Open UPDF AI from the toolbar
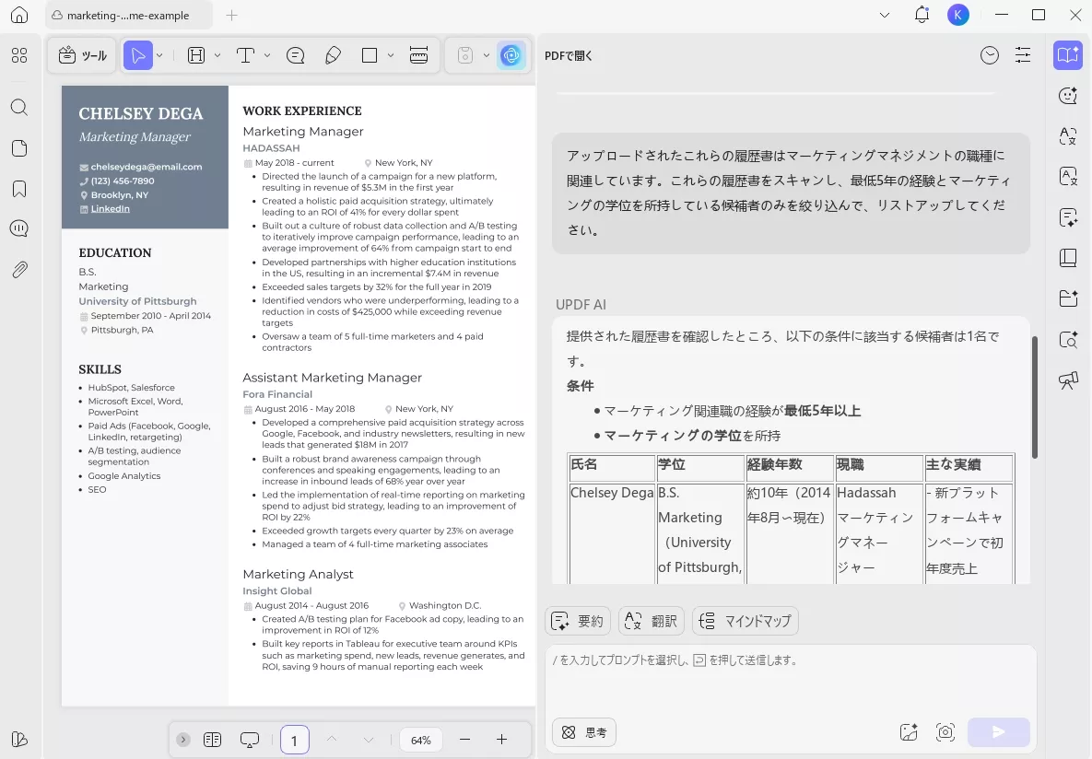The height and width of the screenshot is (759, 1092). pyautogui.click(x=511, y=55)
